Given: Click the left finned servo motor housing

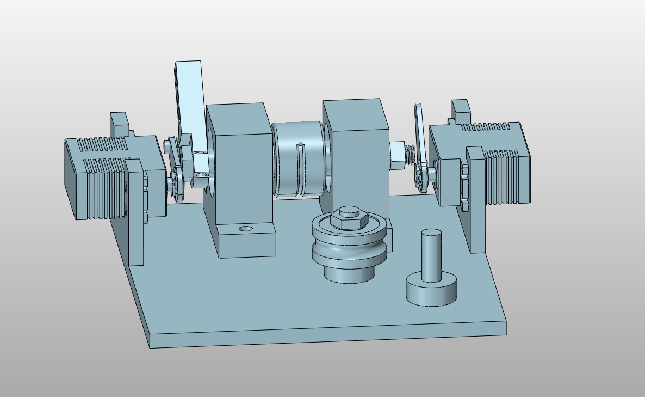Looking at the screenshot, I should coord(98,180).
